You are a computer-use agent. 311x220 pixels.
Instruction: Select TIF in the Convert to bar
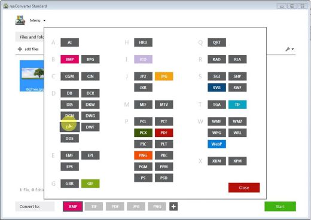pos(94,206)
